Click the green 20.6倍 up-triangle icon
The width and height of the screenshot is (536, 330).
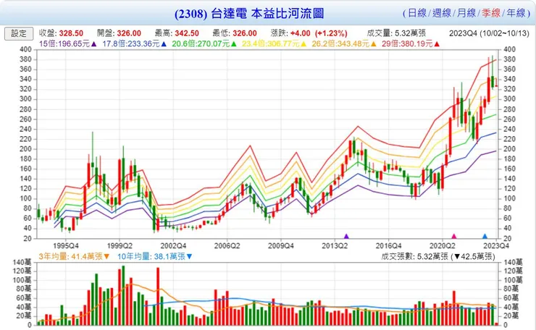point(234,44)
